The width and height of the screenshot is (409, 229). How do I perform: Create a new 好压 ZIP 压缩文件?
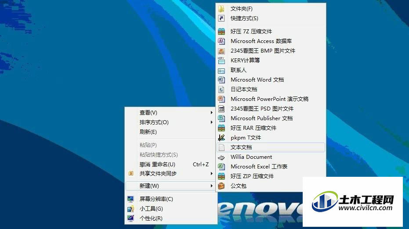[x=271, y=176]
